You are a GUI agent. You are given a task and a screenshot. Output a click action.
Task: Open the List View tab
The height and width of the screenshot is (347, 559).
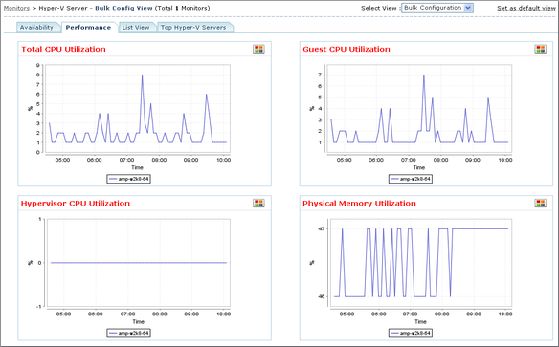pyautogui.click(x=136, y=28)
